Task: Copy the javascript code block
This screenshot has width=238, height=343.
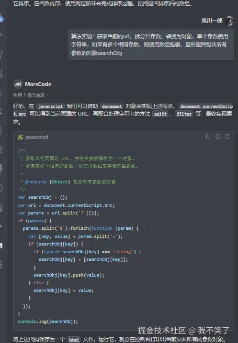Action: (208, 137)
